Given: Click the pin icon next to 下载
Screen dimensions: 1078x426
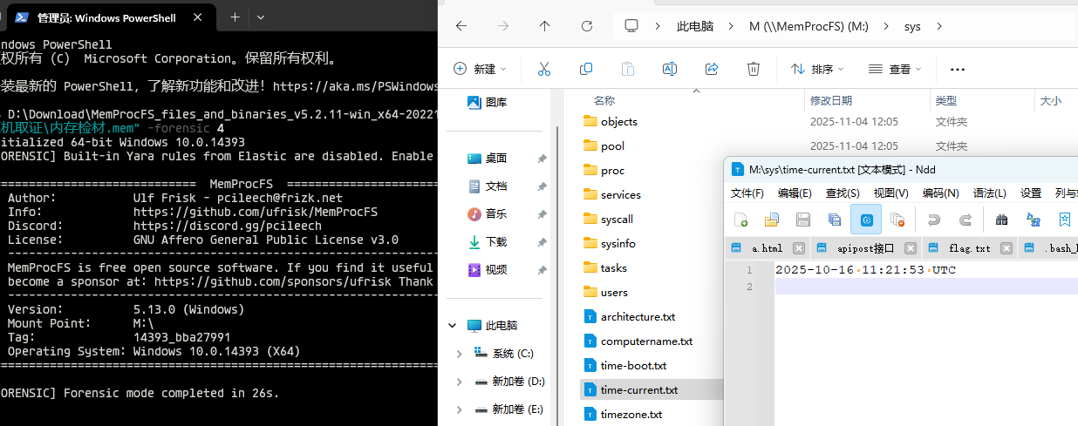Looking at the screenshot, I should coord(542,242).
